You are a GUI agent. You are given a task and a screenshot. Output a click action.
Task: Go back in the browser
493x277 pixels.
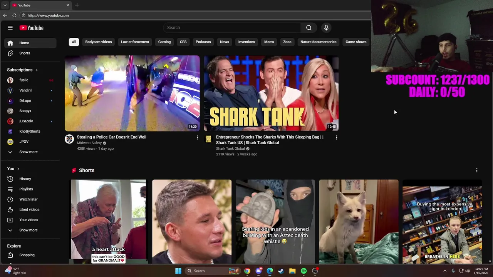pyautogui.click(x=5, y=15)
